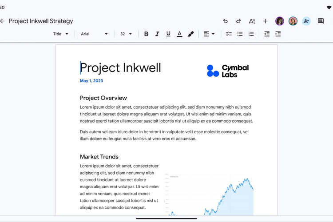Toggle bold formatting

pyautogui.click(x=146, y=34)
